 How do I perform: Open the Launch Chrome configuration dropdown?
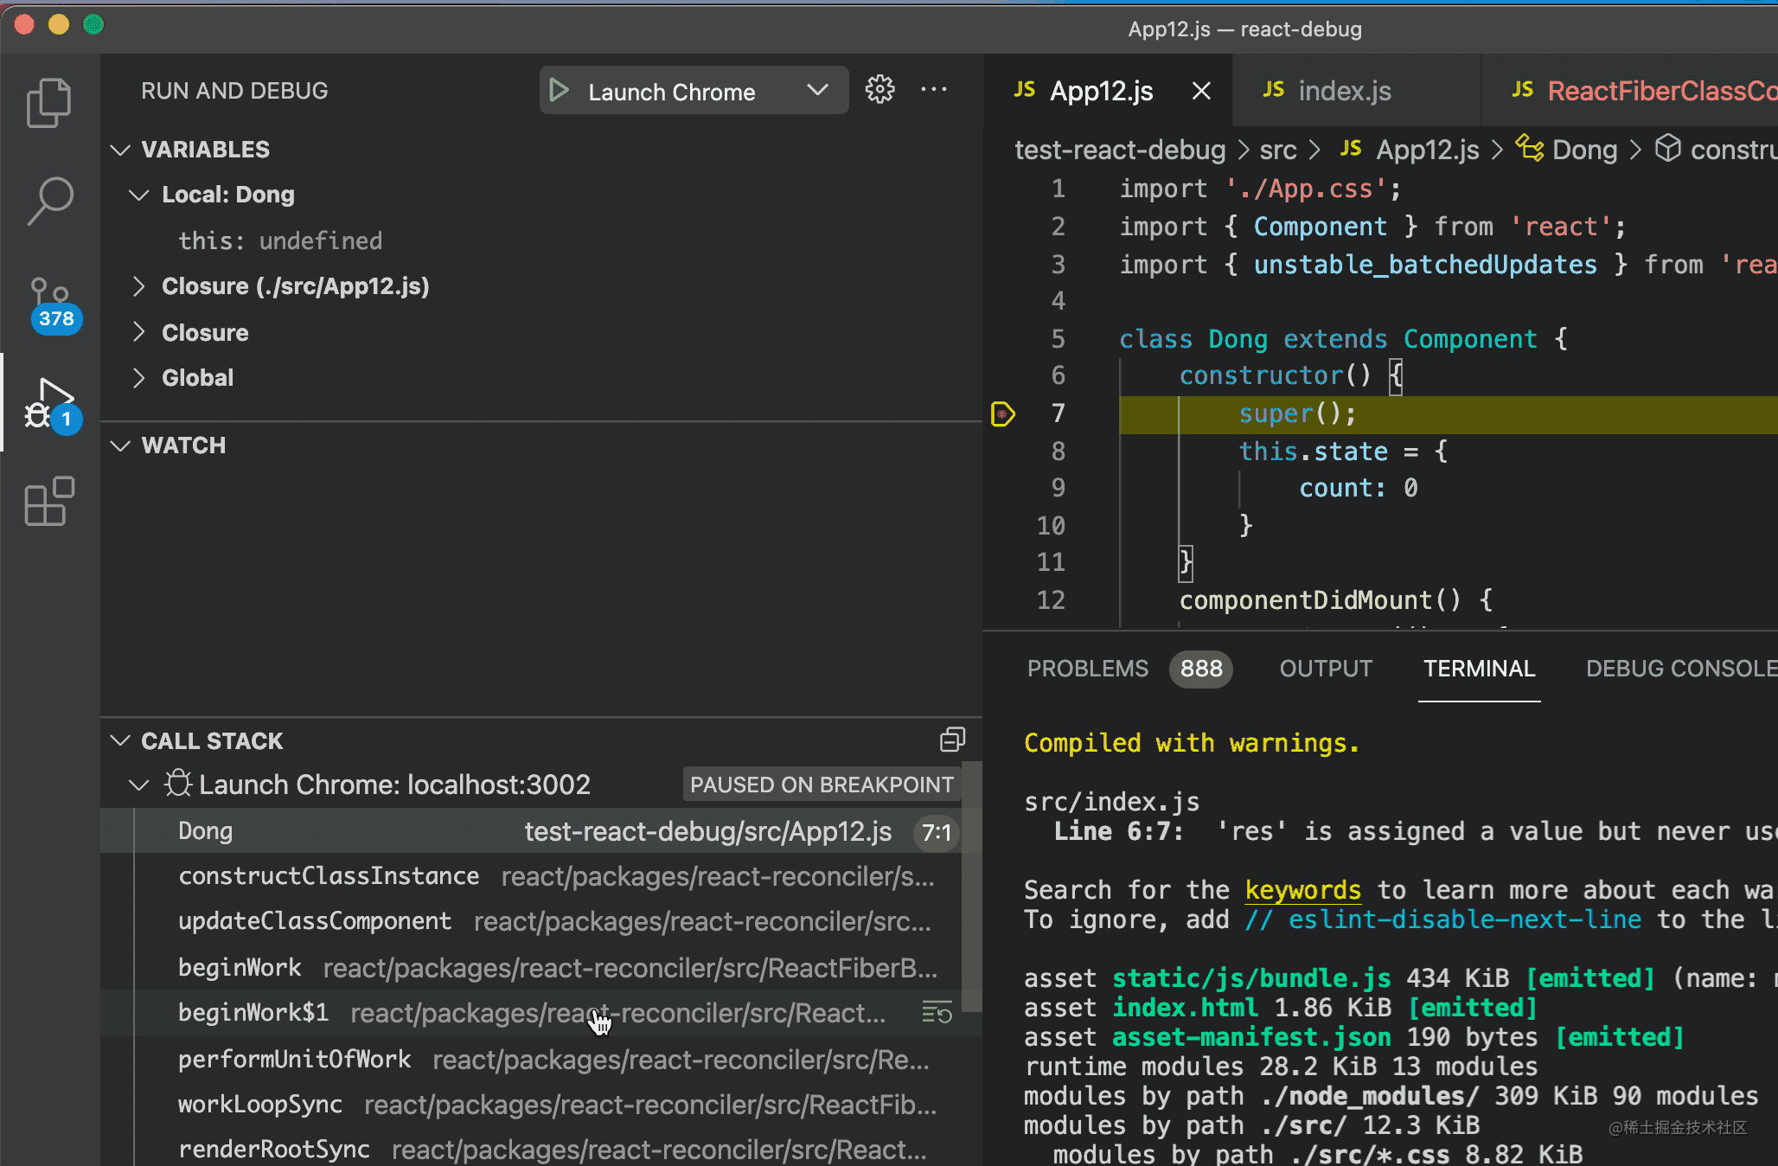(x=817, y=91)
